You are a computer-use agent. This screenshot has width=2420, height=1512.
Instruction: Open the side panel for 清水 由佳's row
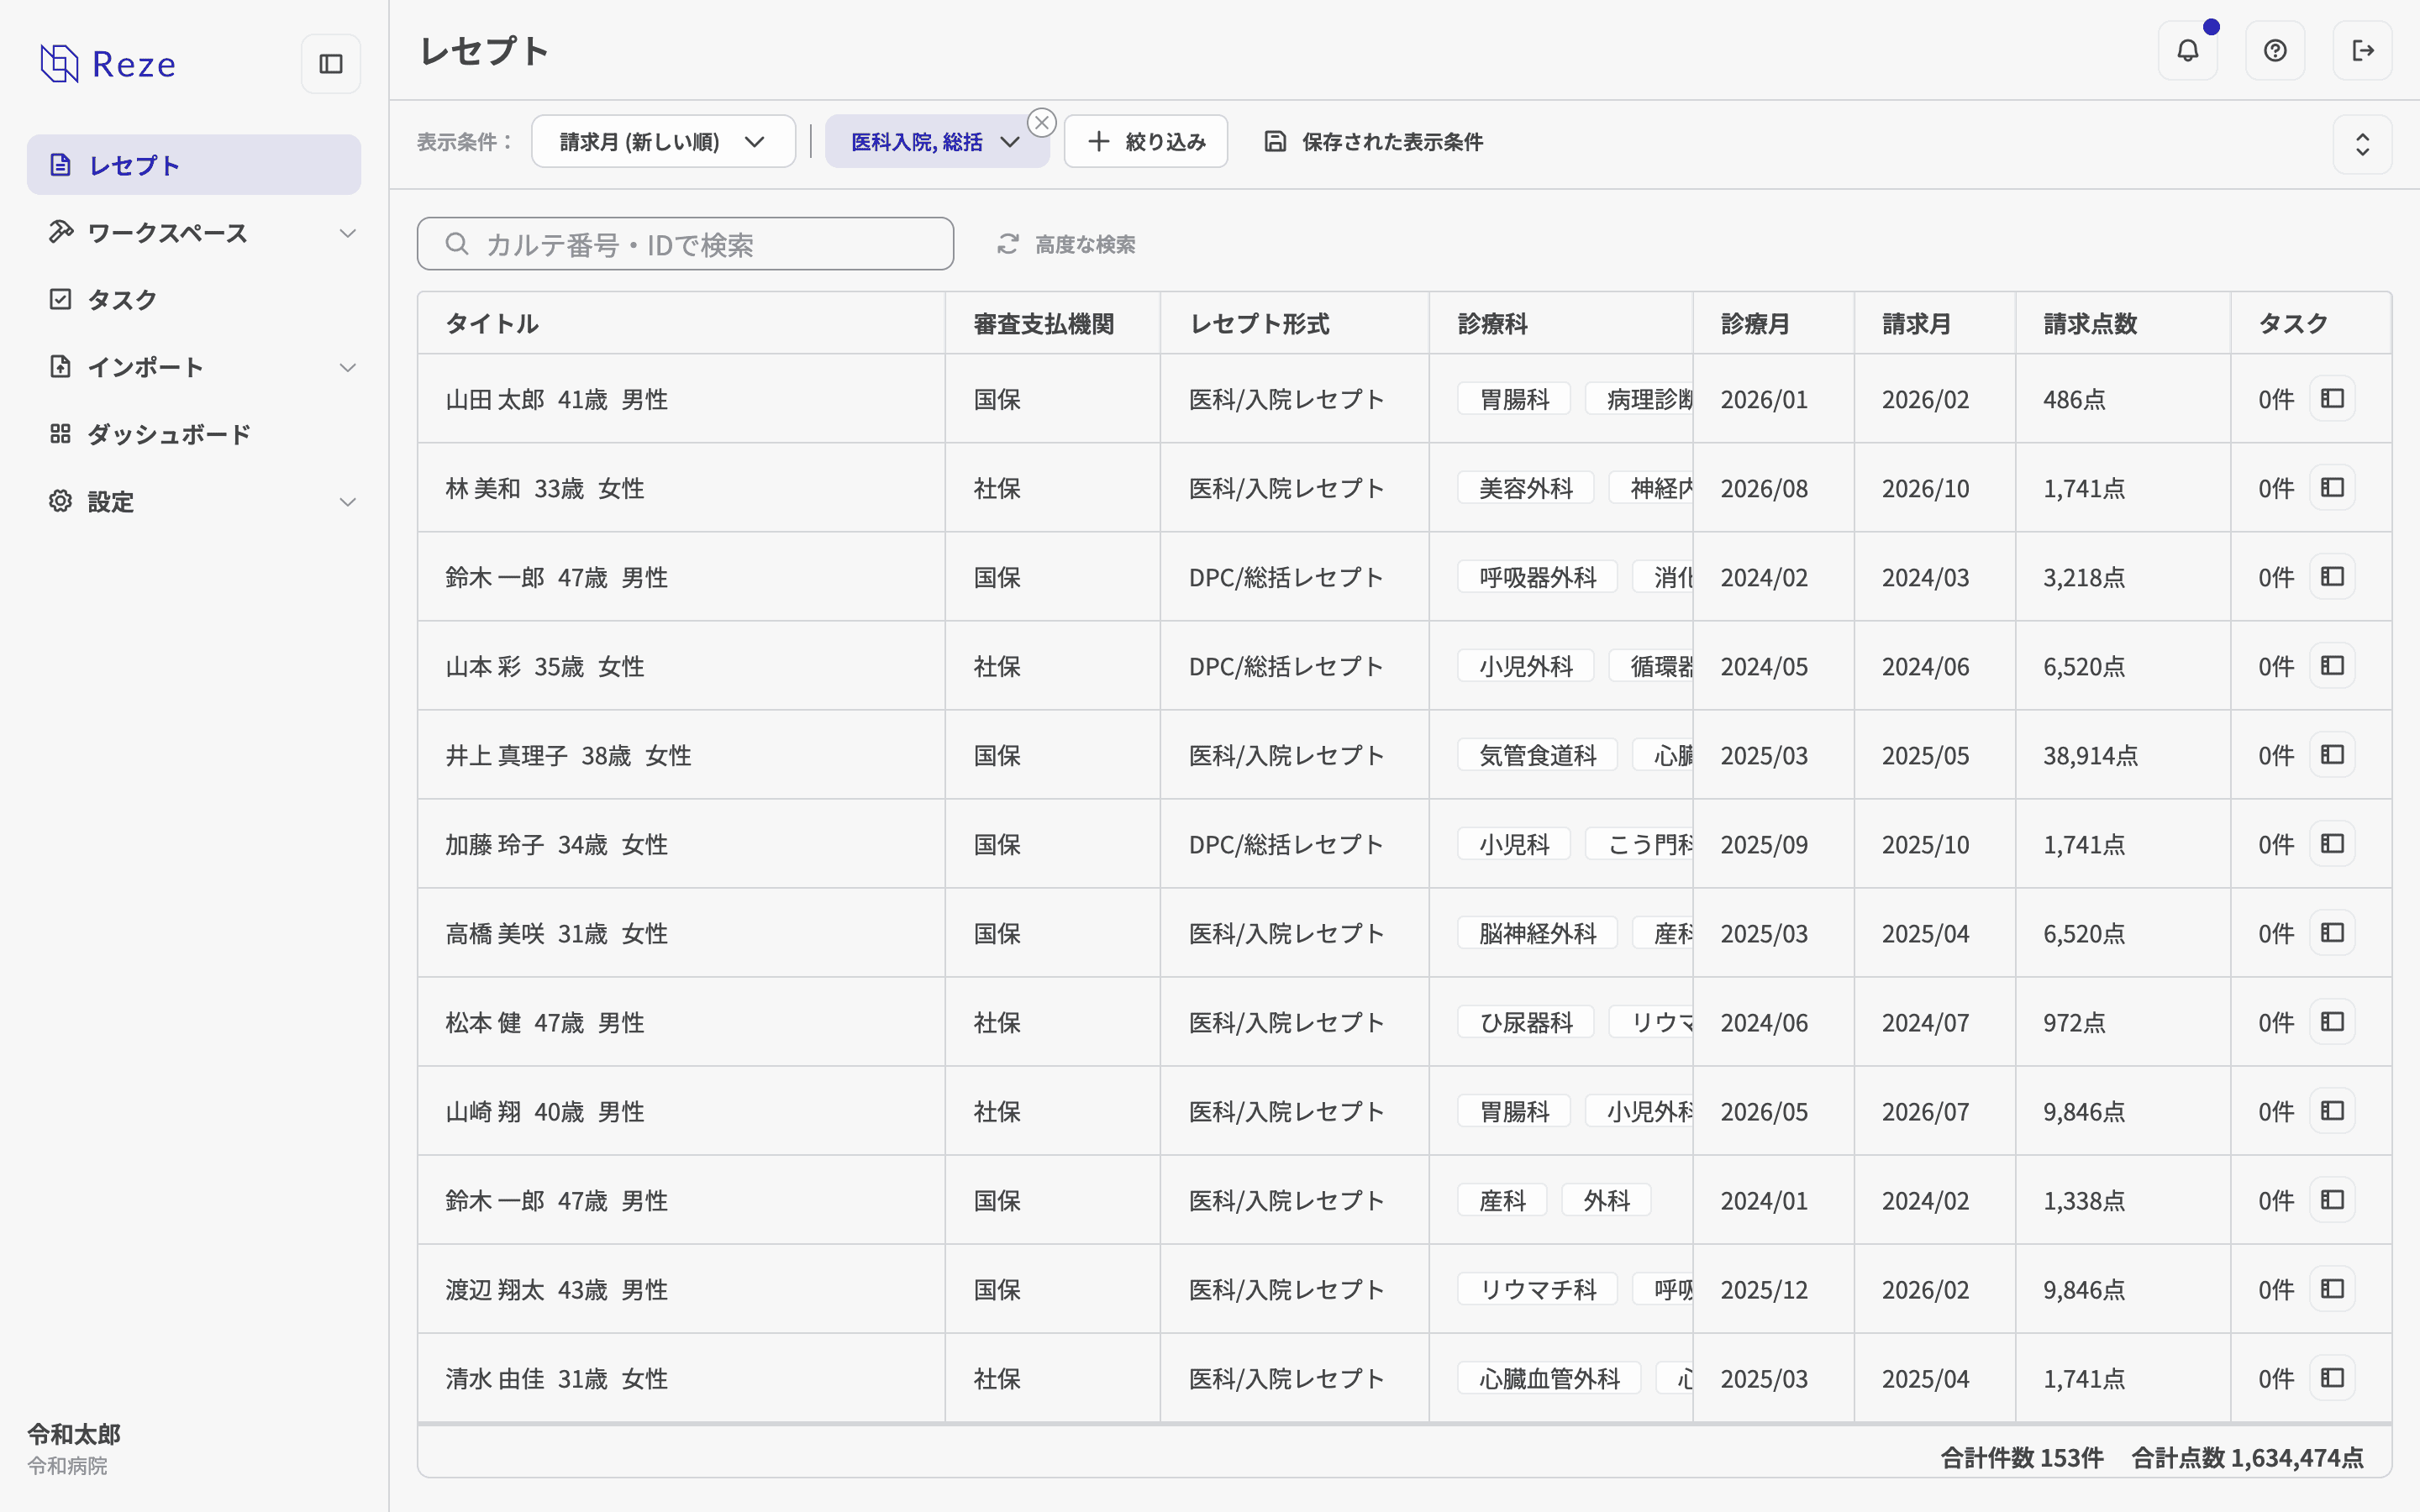[x=2332, y=1378]
